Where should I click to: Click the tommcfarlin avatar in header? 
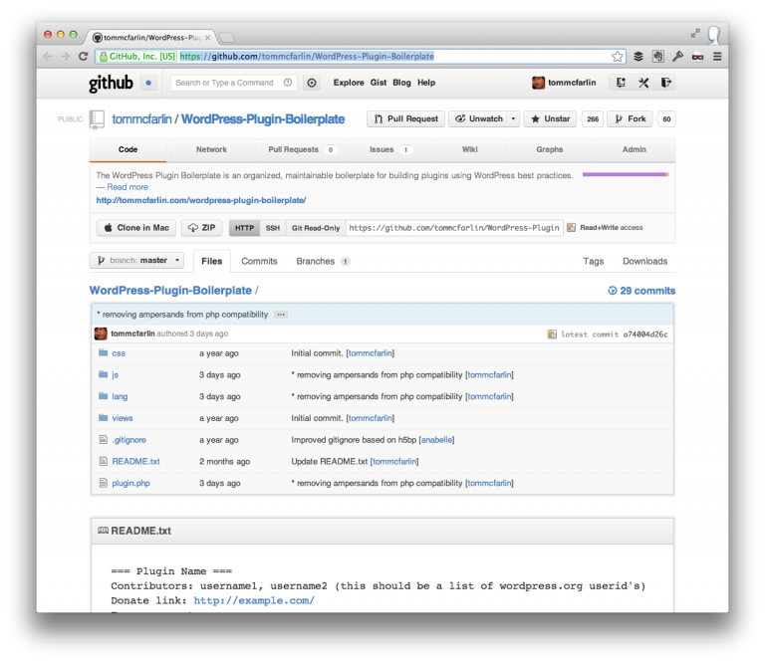(x=538, y=83)
